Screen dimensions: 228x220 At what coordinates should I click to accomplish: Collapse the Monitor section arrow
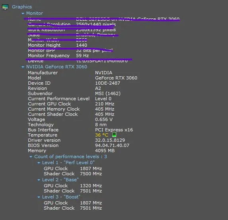tap(23, 14)
